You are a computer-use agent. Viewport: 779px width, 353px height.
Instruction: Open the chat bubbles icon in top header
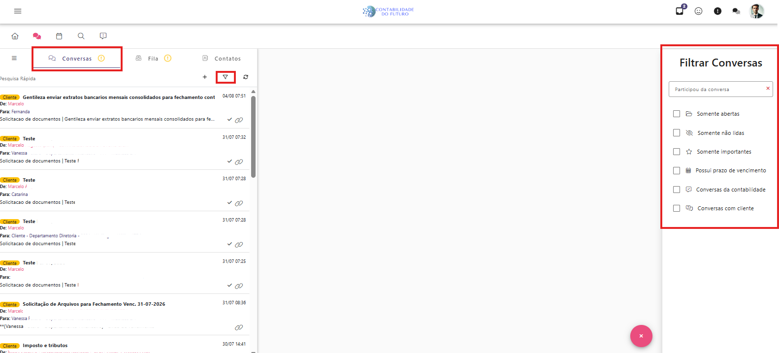point(736,11)
